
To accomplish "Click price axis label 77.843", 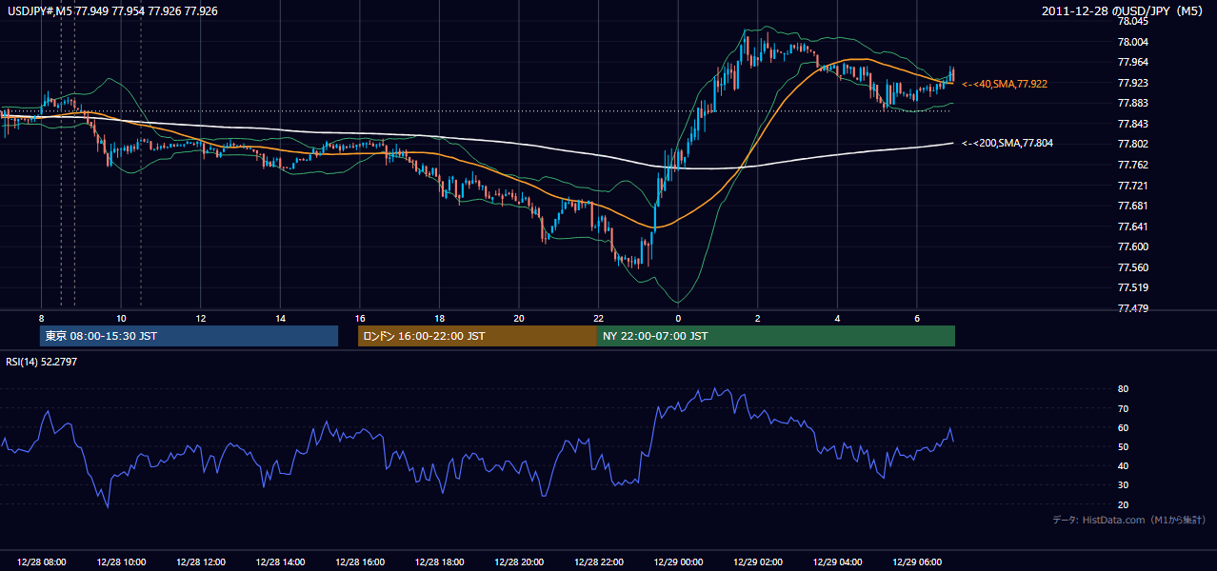I will (1135, 124).
